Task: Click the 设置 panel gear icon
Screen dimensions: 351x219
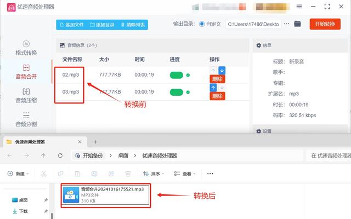Action: 259,131
